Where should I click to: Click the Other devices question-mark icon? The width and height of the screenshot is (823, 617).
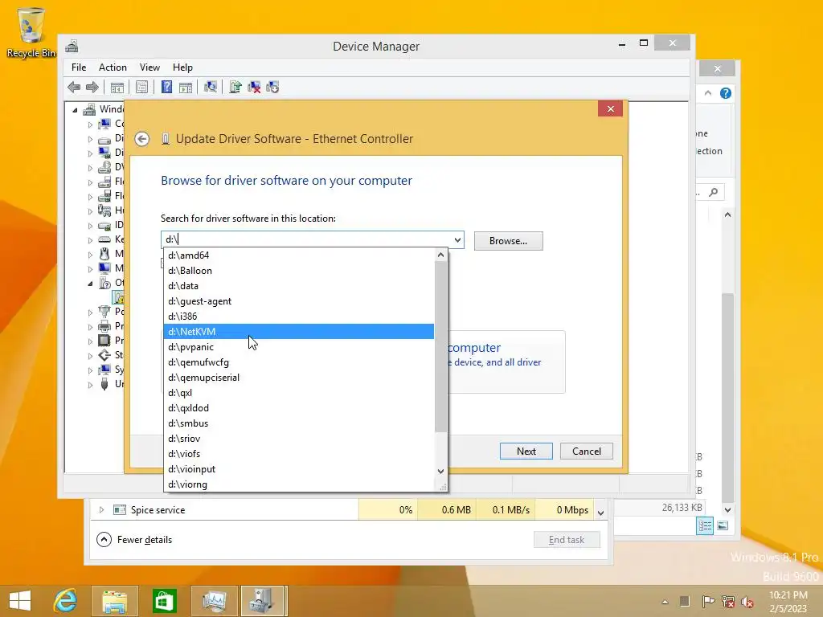105,283
